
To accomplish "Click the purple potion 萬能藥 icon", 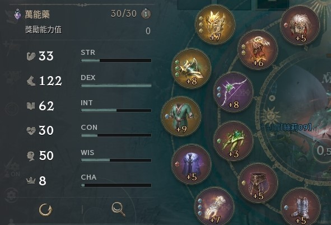I will tap(18, 14).
